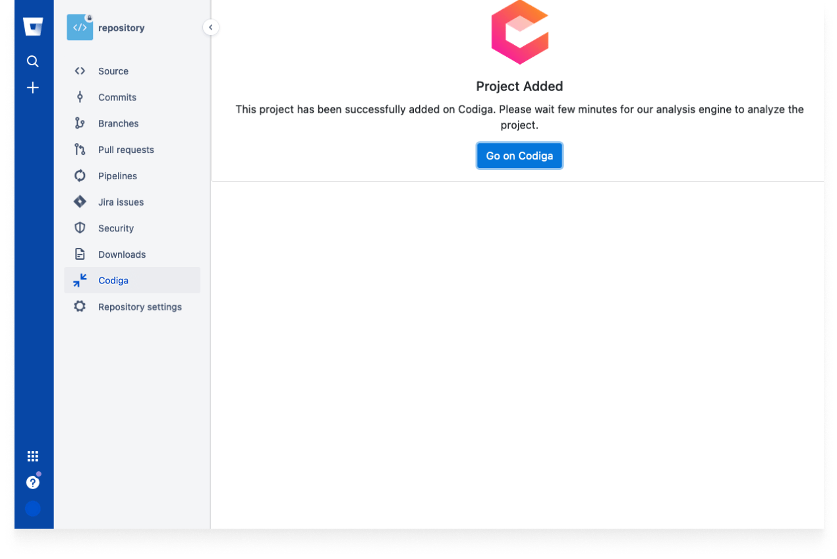Screen dimensions: 837x559
Task: Open the app switcher grid icon
Action: point(33,456)
